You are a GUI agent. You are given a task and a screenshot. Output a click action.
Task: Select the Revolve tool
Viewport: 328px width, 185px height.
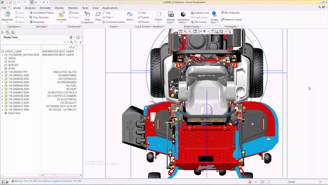[143, 22]
